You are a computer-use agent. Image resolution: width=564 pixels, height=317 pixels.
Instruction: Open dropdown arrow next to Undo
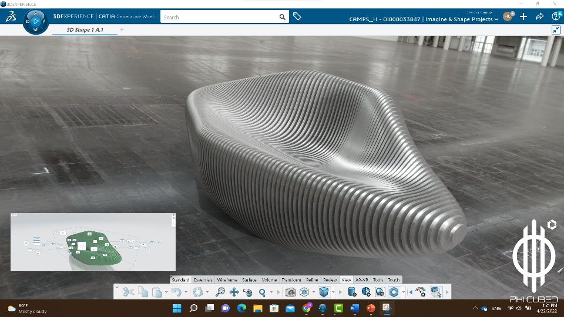pos(186,292)
